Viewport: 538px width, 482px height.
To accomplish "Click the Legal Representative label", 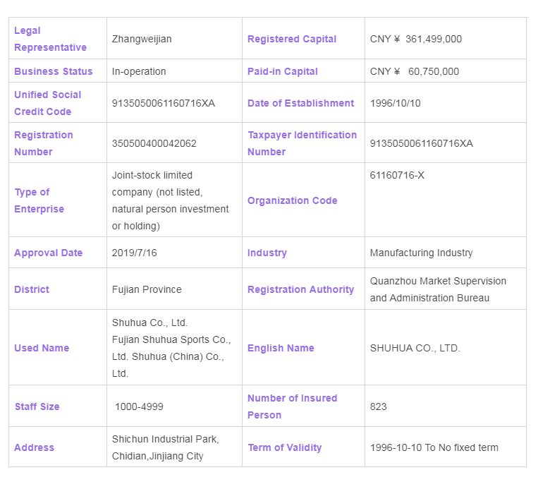I will point(50,39).
